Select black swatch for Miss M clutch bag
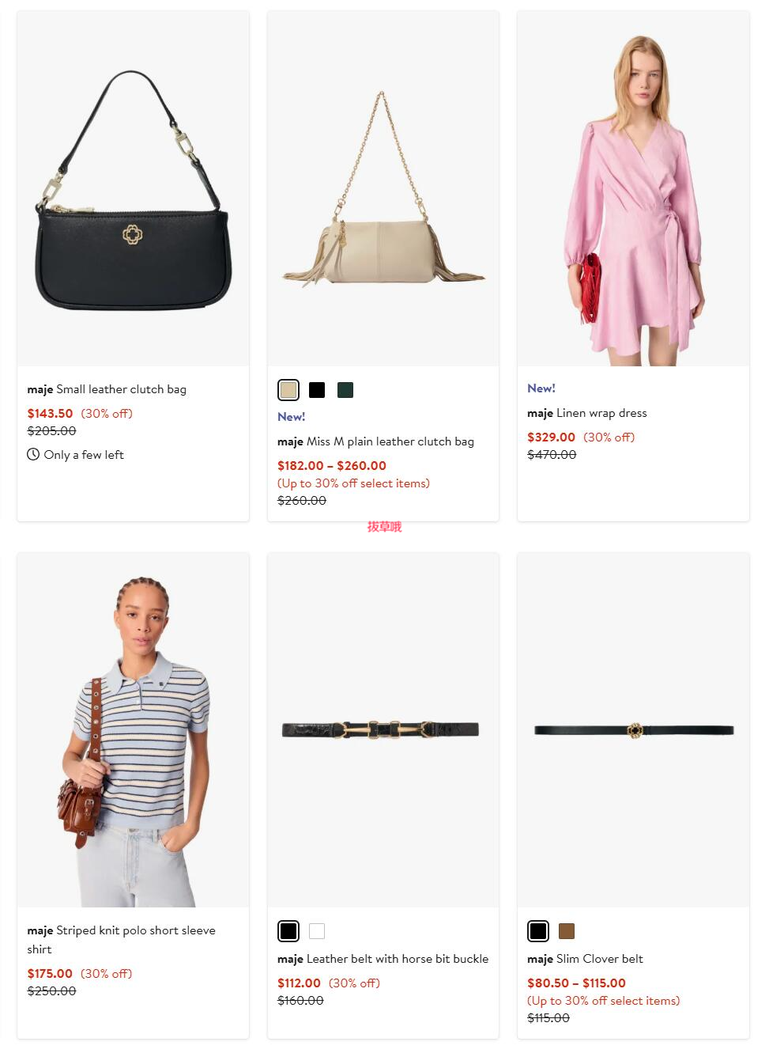This screenshot has width=769, height=1053. click(317, 390)
